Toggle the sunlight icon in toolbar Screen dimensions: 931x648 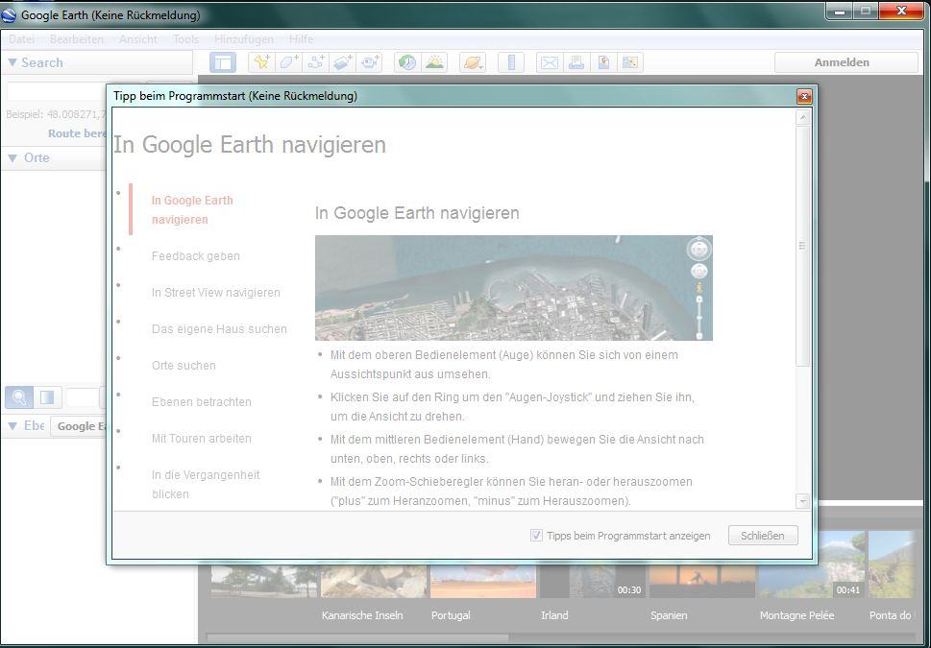[434, 62]
